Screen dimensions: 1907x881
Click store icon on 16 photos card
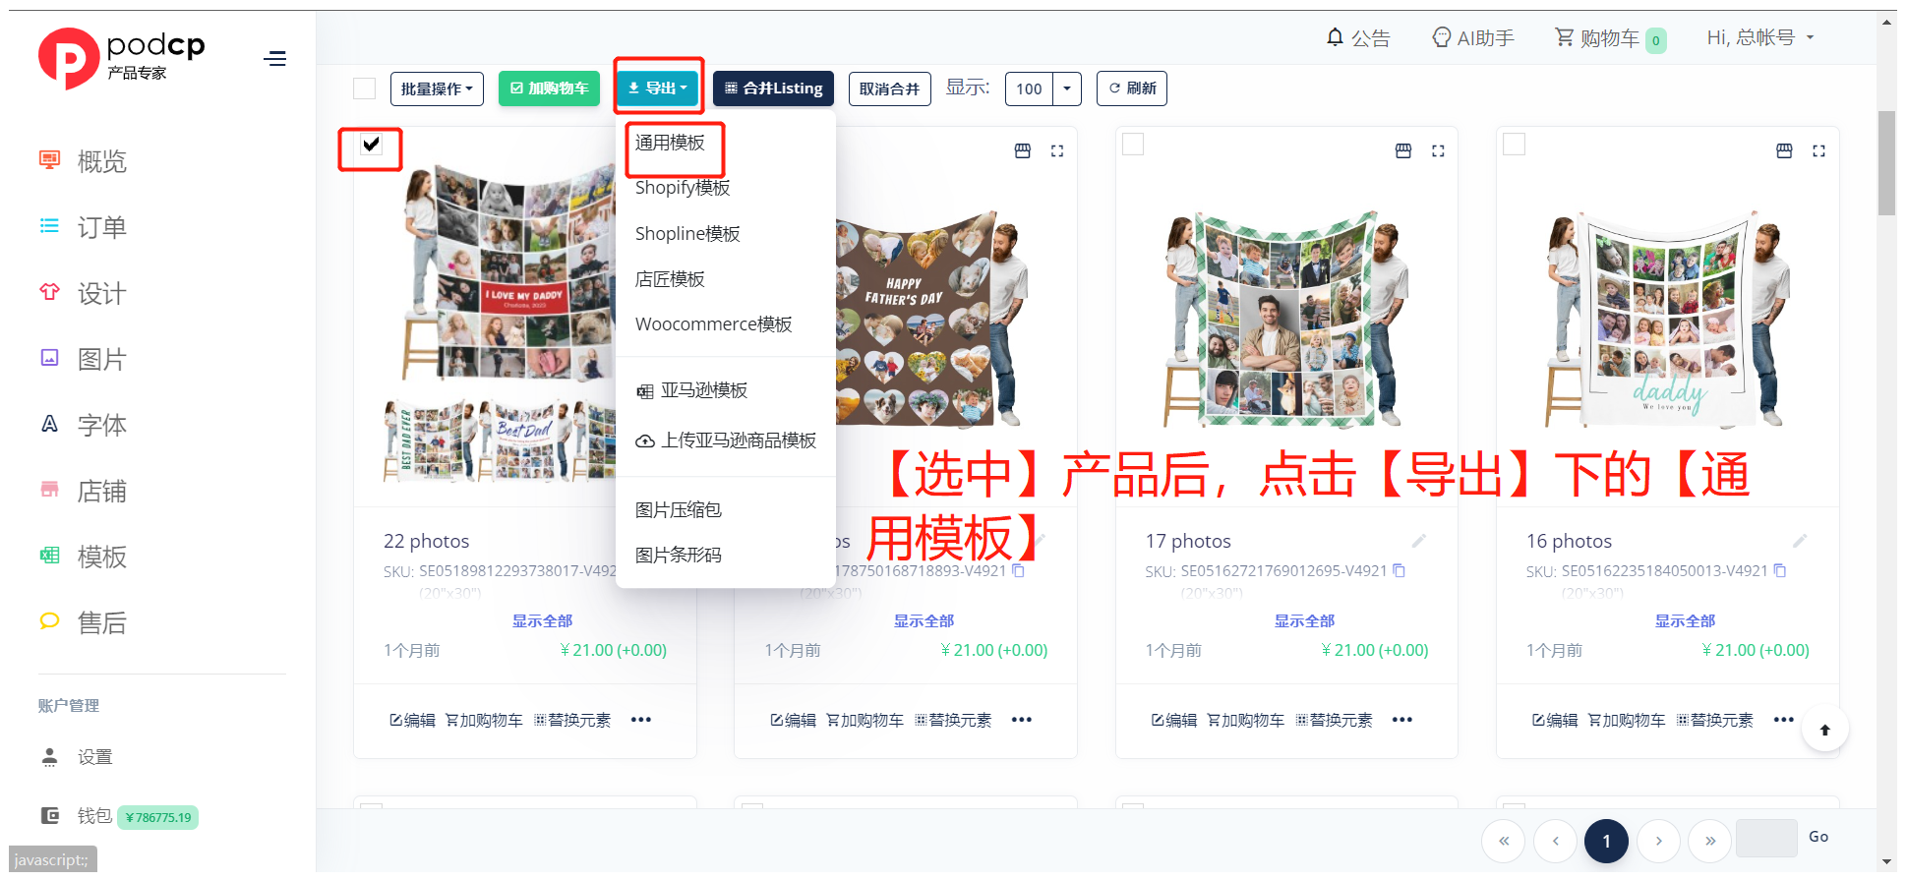(x=1784, y=151)
